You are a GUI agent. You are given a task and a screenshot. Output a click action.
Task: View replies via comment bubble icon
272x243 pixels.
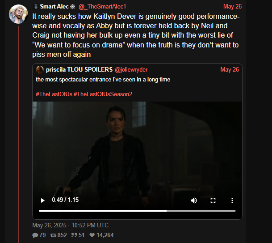tap(35, 235)
